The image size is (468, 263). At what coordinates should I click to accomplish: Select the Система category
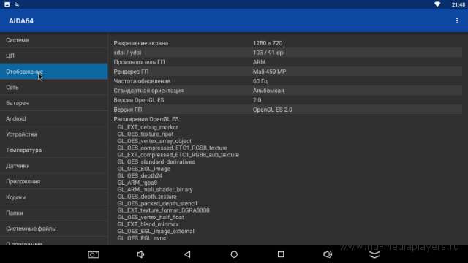(x=53, y=40)
